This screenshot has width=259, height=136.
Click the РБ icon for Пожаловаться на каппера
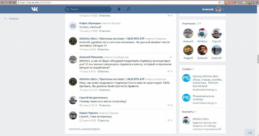click(186, 98)
